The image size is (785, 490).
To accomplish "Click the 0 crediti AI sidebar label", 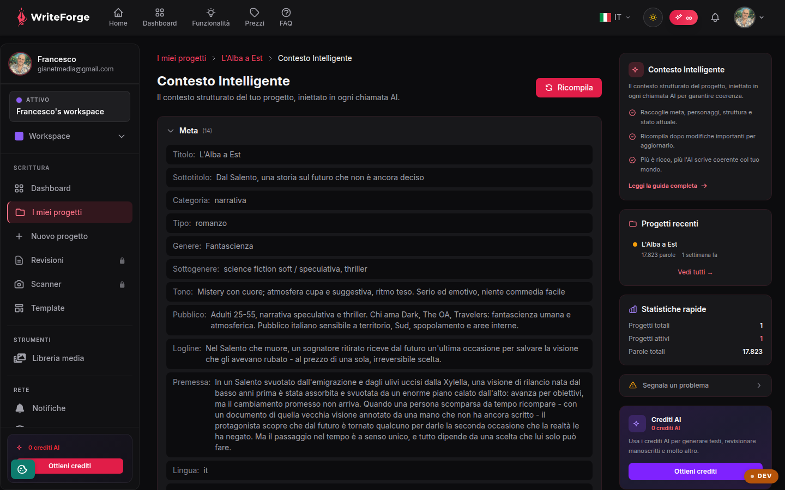I will (x=44, y=448).
